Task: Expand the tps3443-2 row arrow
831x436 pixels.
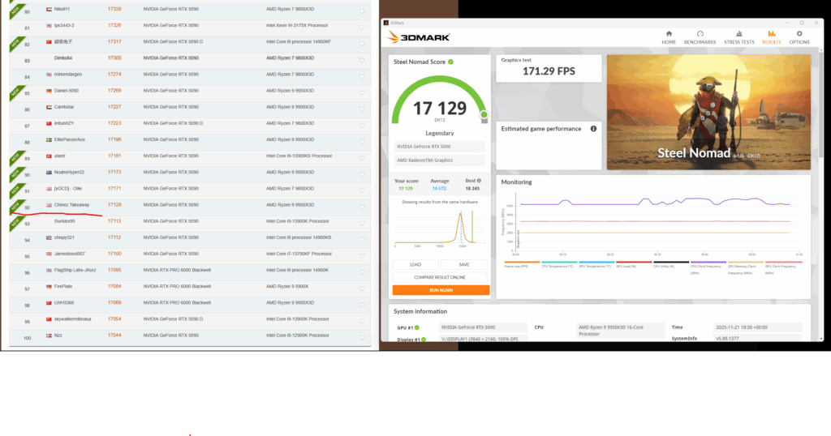Action: point(362,28)
